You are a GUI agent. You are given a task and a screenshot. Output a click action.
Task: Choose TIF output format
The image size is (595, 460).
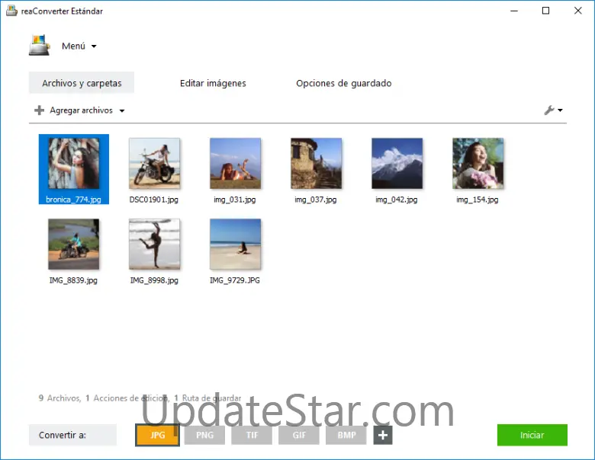pos(252,435)
